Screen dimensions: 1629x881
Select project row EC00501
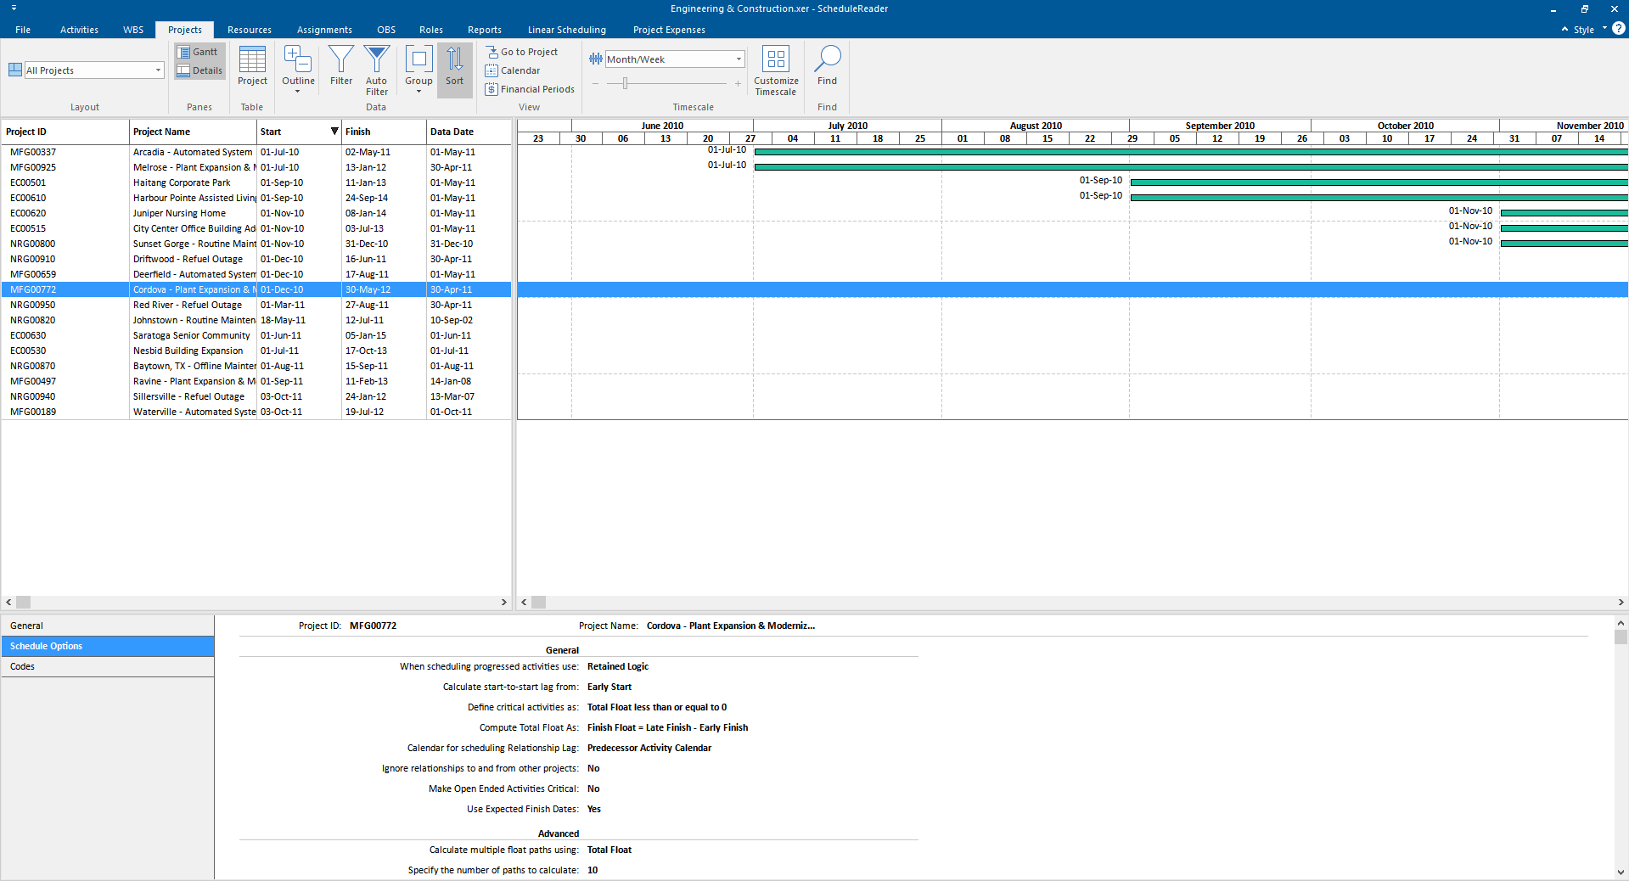[256, 182]
